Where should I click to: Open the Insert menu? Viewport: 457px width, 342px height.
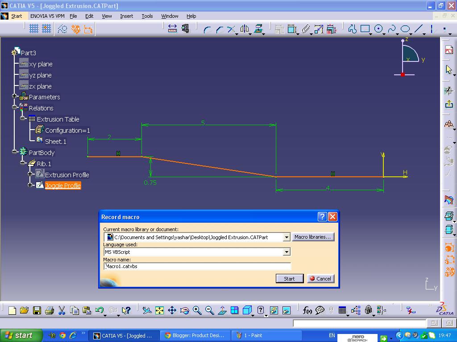tap(126, 16)
